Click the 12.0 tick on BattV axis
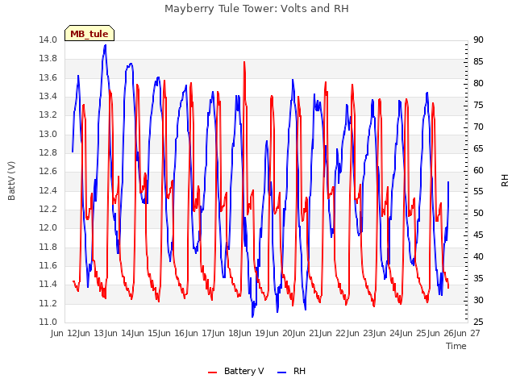Screen dimensions: 516x387 coord(48,227)
